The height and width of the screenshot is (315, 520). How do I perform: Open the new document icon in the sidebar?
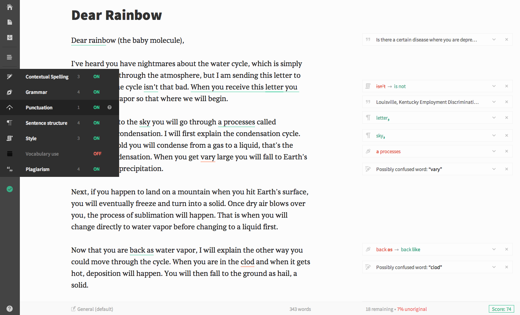(10, 22)
